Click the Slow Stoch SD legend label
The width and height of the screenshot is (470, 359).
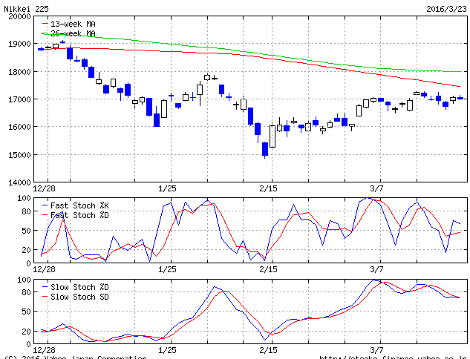click(79, 297)
